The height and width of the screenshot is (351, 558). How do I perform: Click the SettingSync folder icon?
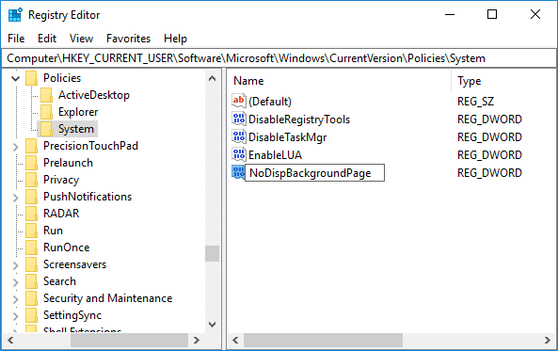point(31,315)
